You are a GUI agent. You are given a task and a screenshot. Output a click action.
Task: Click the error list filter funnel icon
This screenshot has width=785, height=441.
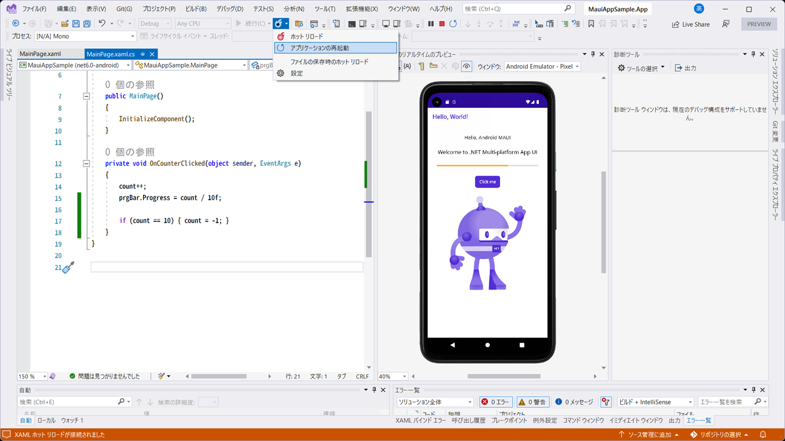coord(606,402)
